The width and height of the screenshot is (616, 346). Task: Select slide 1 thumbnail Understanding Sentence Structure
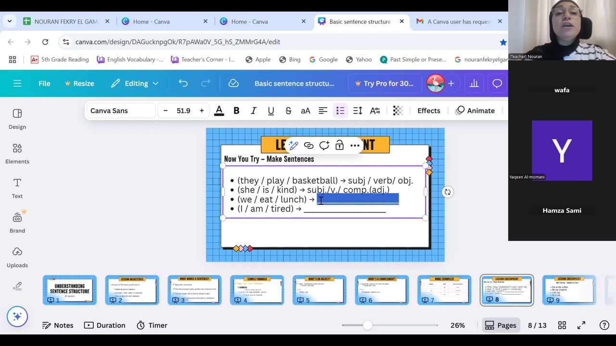pos(70,290)
